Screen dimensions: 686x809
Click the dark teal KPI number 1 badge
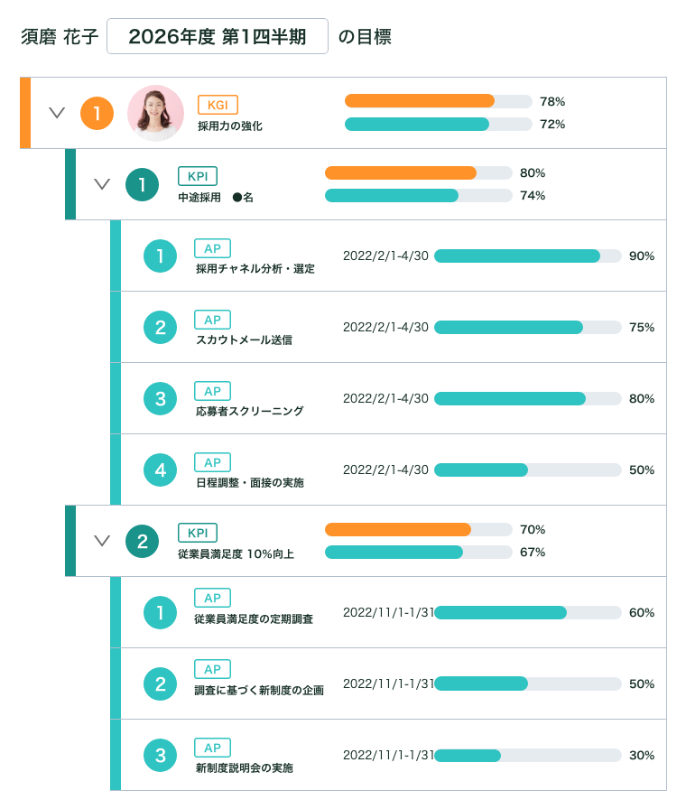click(x=142, y=184)
